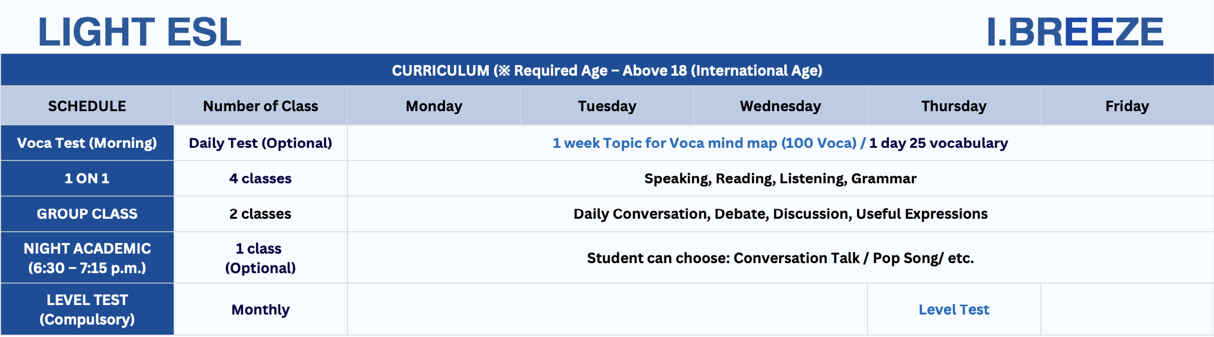Viewport: 1214px width, 337px height.
Task: Click Speaking, Reading, Listening, Grammar text
Action: [780, 179]
